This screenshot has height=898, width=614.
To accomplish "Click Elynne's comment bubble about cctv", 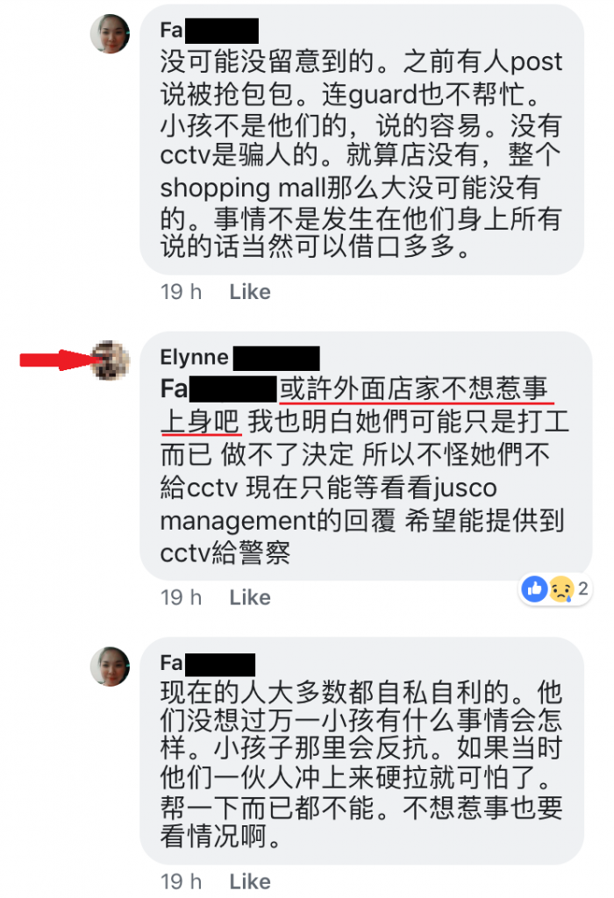I will (366, 455).
